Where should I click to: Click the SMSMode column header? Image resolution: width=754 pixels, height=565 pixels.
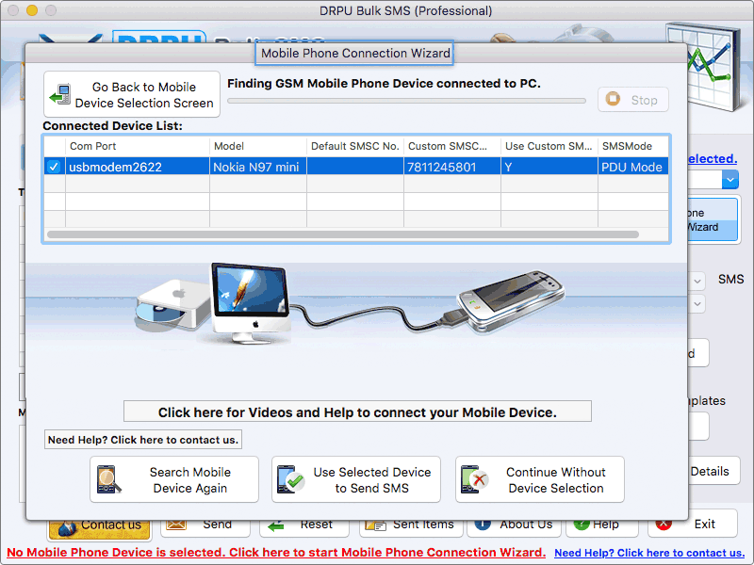point(633,146)
